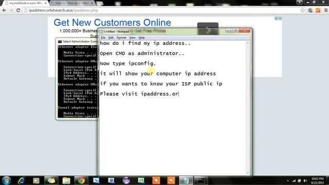This screenshot has width=329, height=185.
Task: Click the 'Get New Customers Online' ad headline
Action: point(112,23)
